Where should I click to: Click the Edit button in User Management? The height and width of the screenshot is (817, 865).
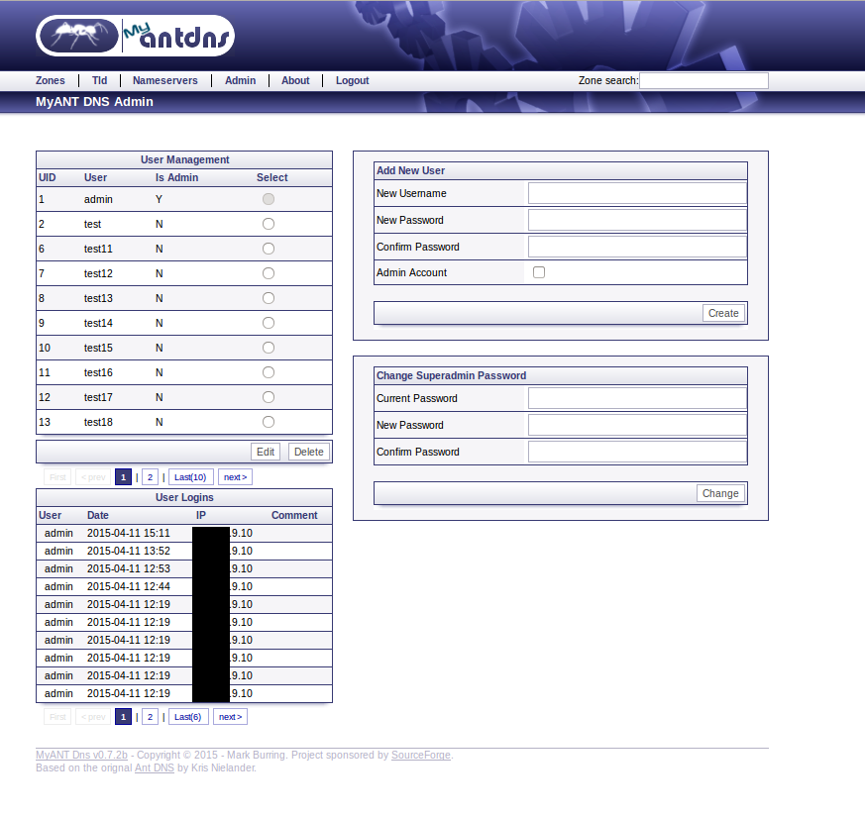click(x=265, y=451)
